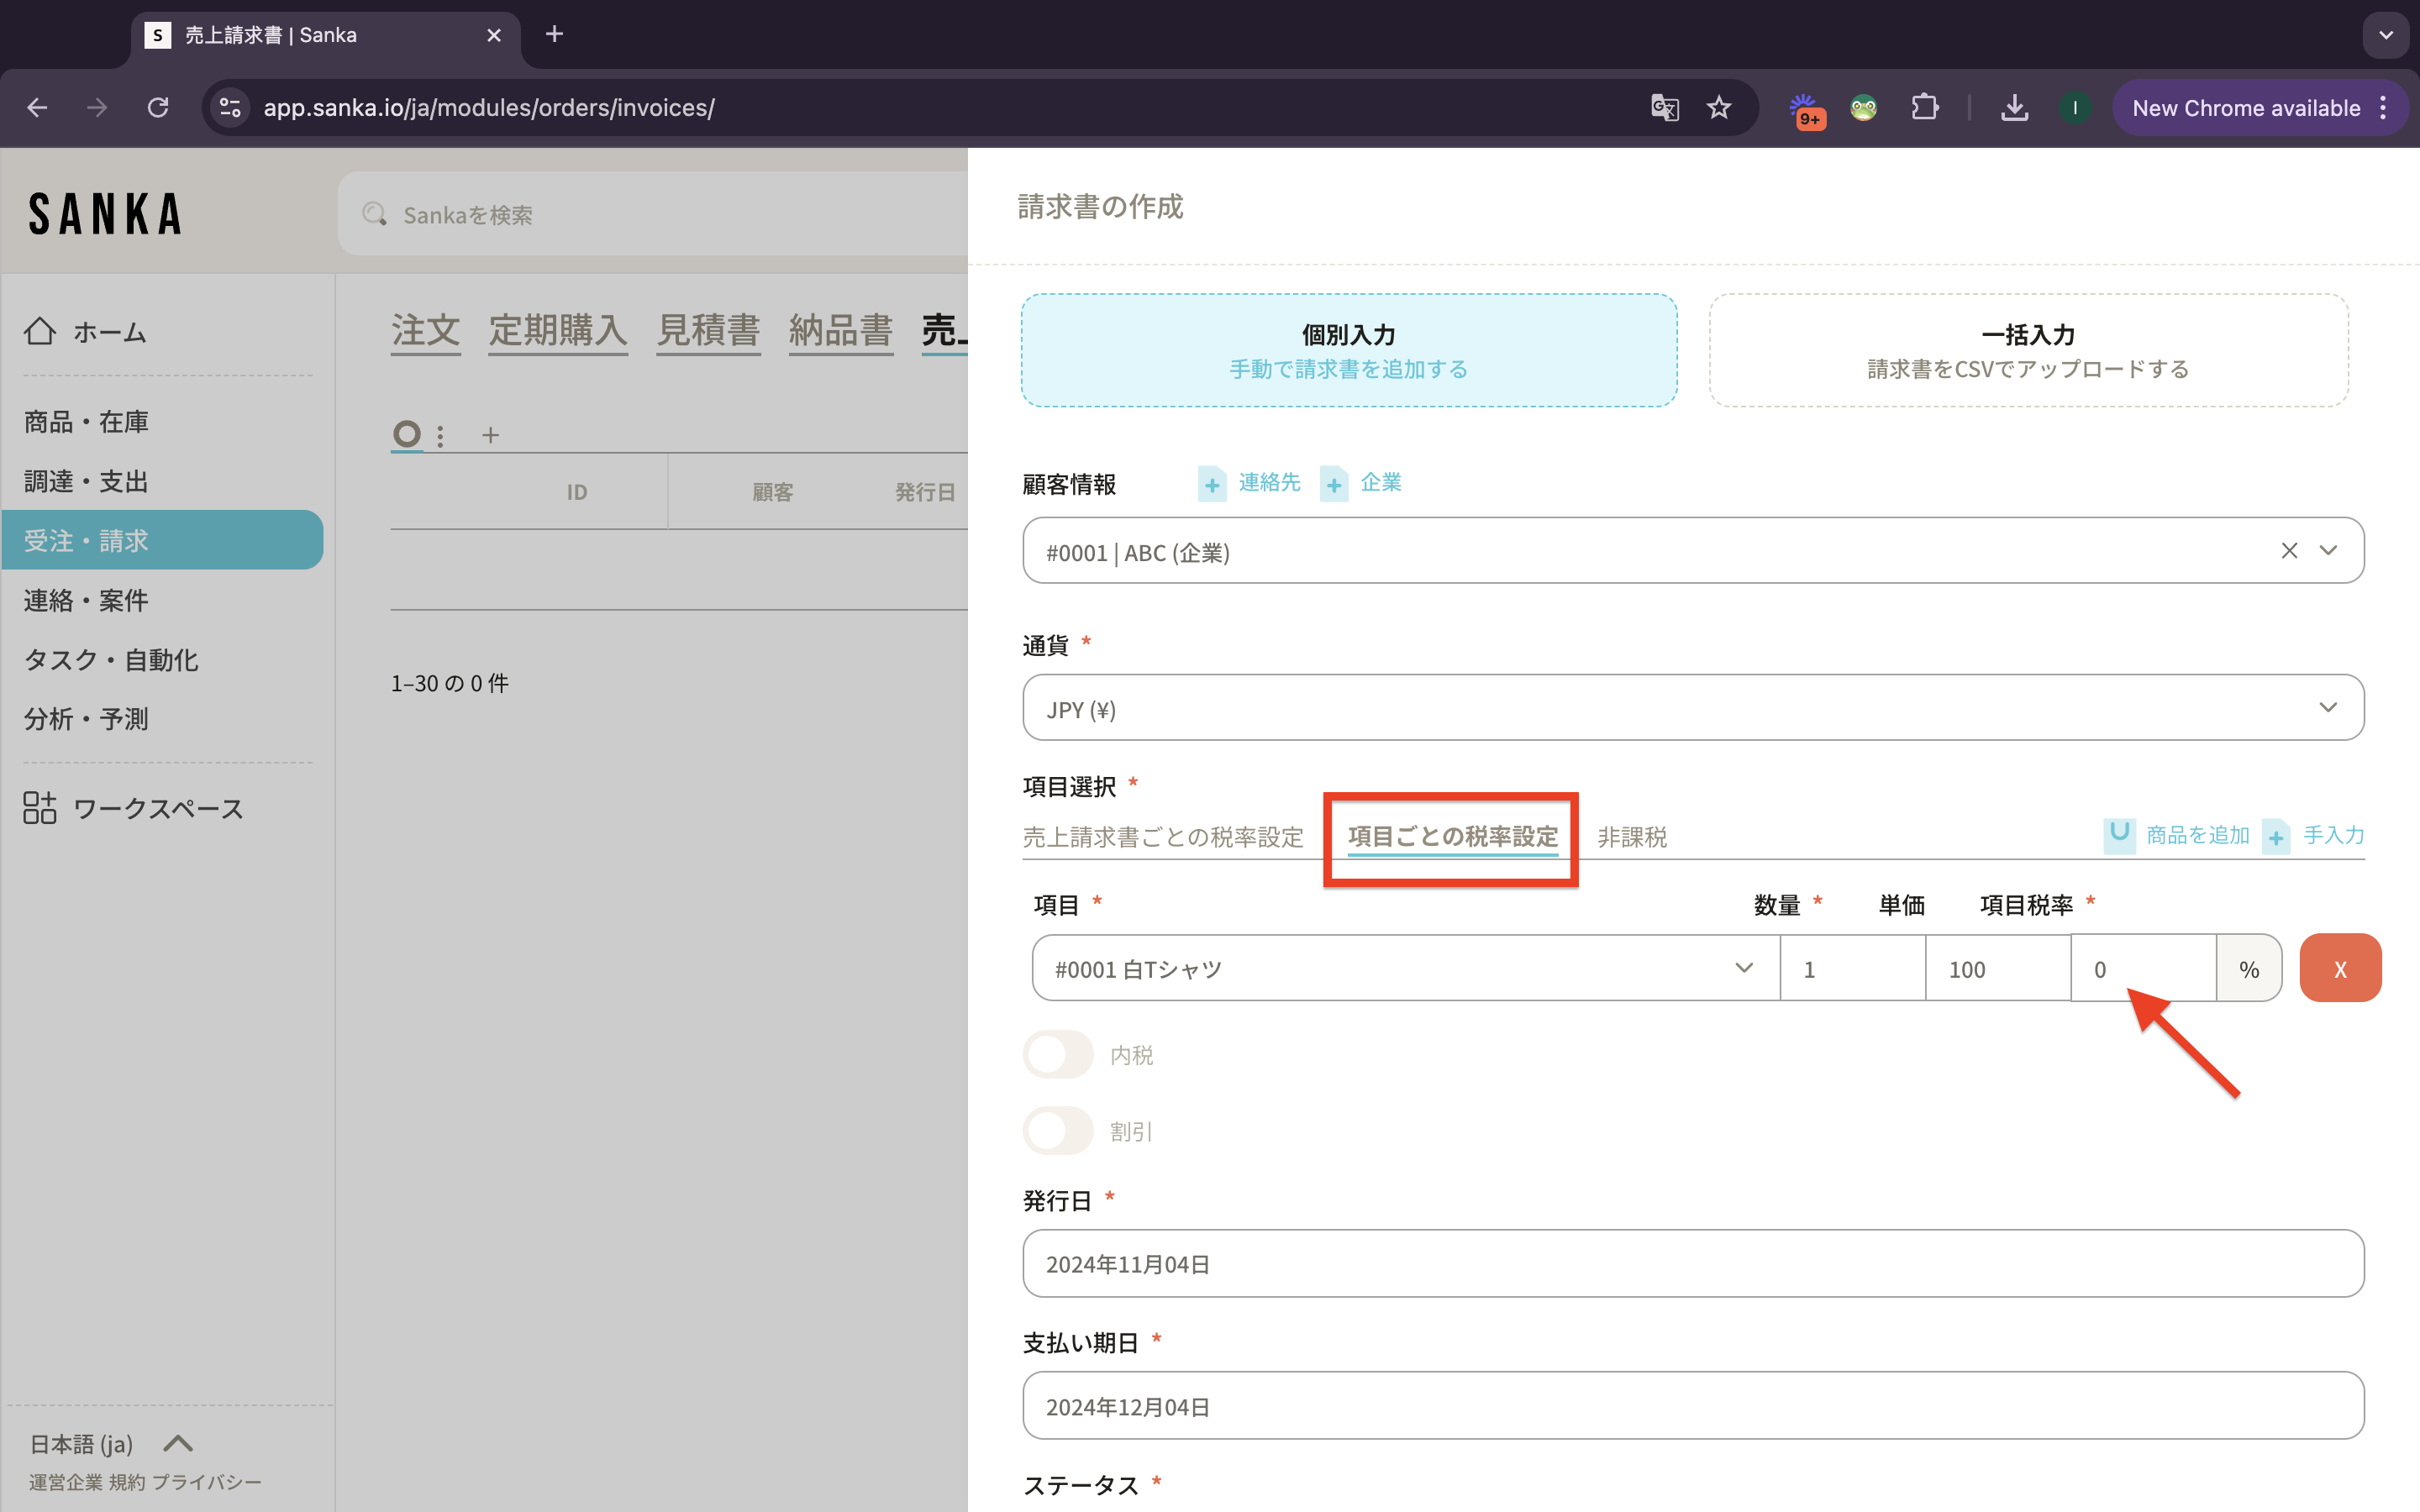
Task: Remove the line item with red X button
Action: point(2339,968)
